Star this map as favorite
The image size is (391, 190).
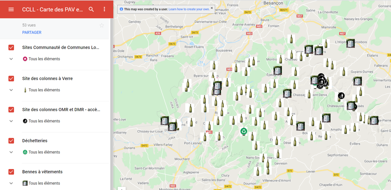(x=101, y=25)
